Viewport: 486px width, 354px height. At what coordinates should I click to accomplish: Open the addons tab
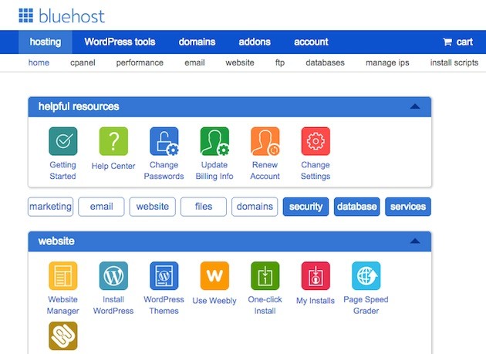click(255, 42)
